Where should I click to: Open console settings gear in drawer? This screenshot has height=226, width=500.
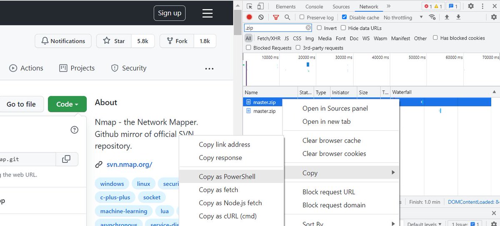tap(494, 224)
